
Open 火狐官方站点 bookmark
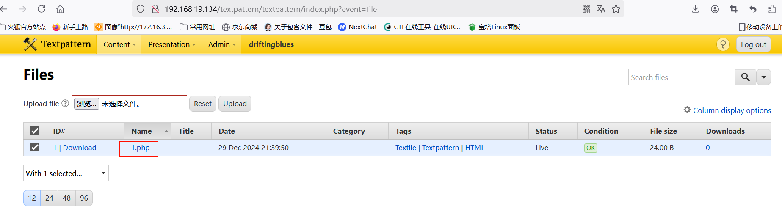coord(23,27)
